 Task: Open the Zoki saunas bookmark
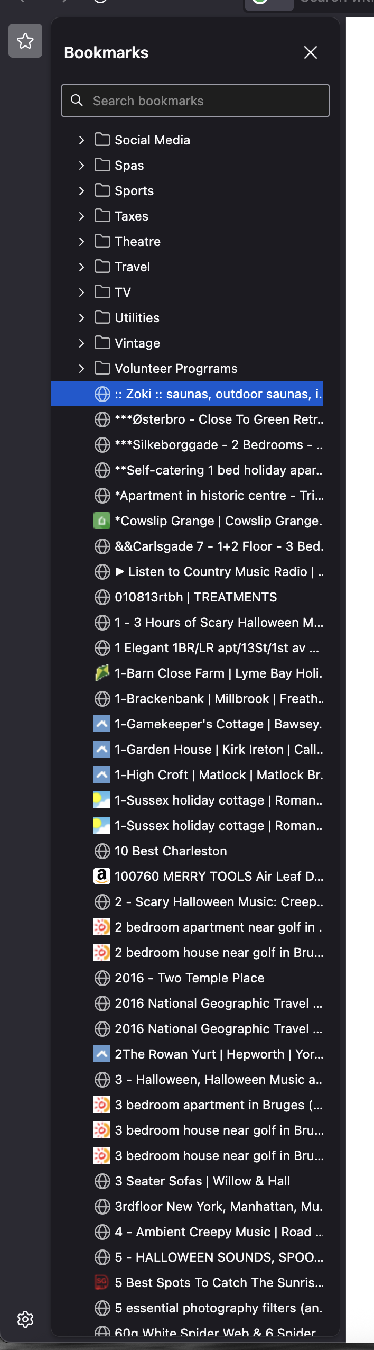point(218,394)
